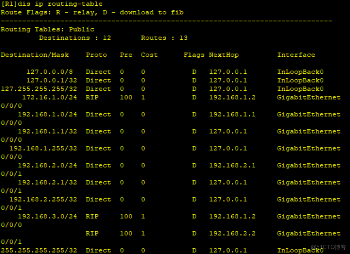Screen dimensions: 350x254
Task: Click next hop 192.168.1.1
Action: (232, 114)
